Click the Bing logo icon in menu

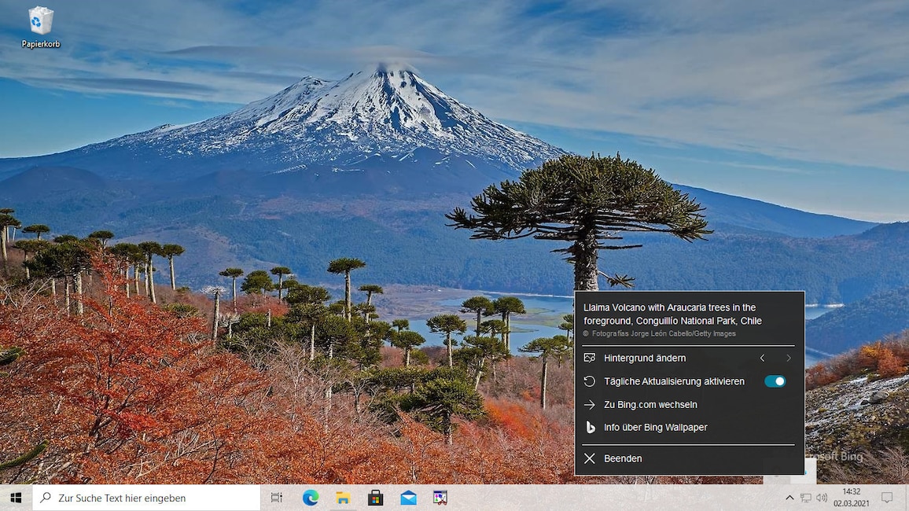pos(591,428)
